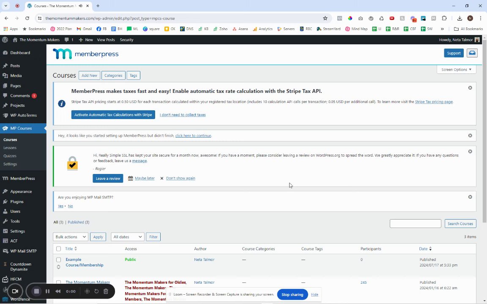Show more bookmarks chevron
Image resolution: width=487 pixels, height=304 pixels.
click(x=442, y=29)
